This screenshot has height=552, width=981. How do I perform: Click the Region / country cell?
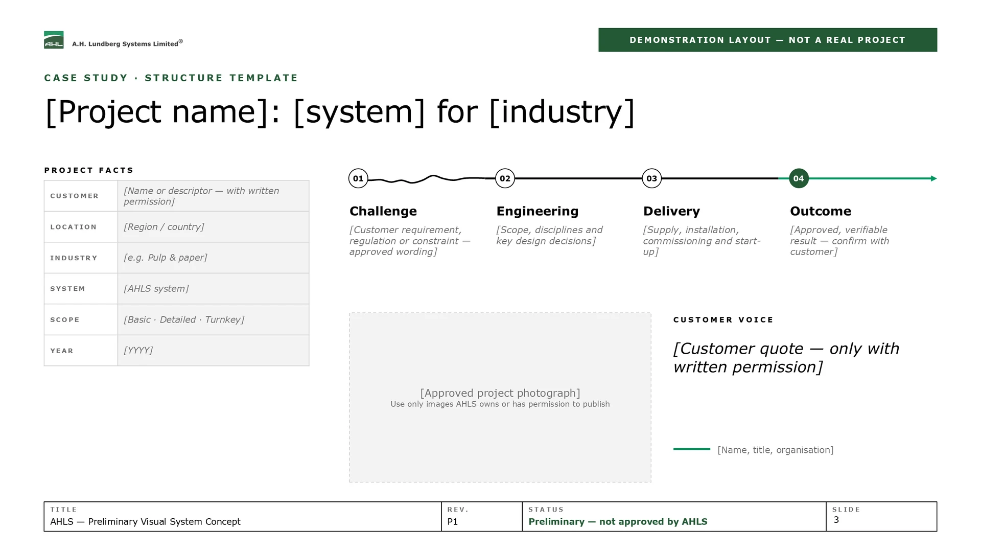[214, 227]
